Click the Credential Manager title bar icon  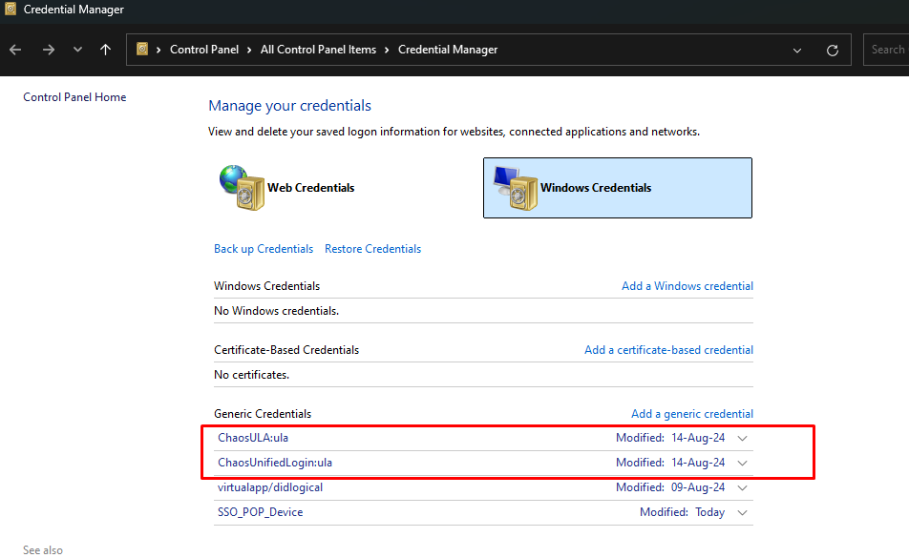click(x=10, y=10)
